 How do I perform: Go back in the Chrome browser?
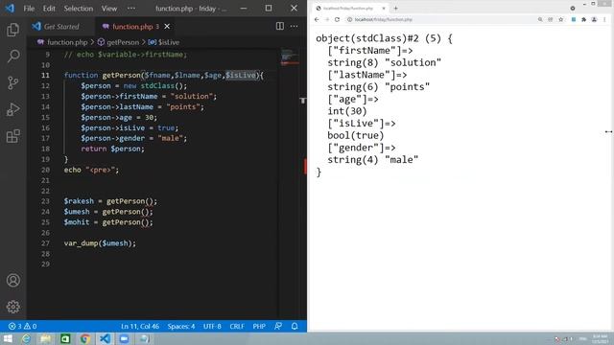pyautogui.click(x=317, y=19)
